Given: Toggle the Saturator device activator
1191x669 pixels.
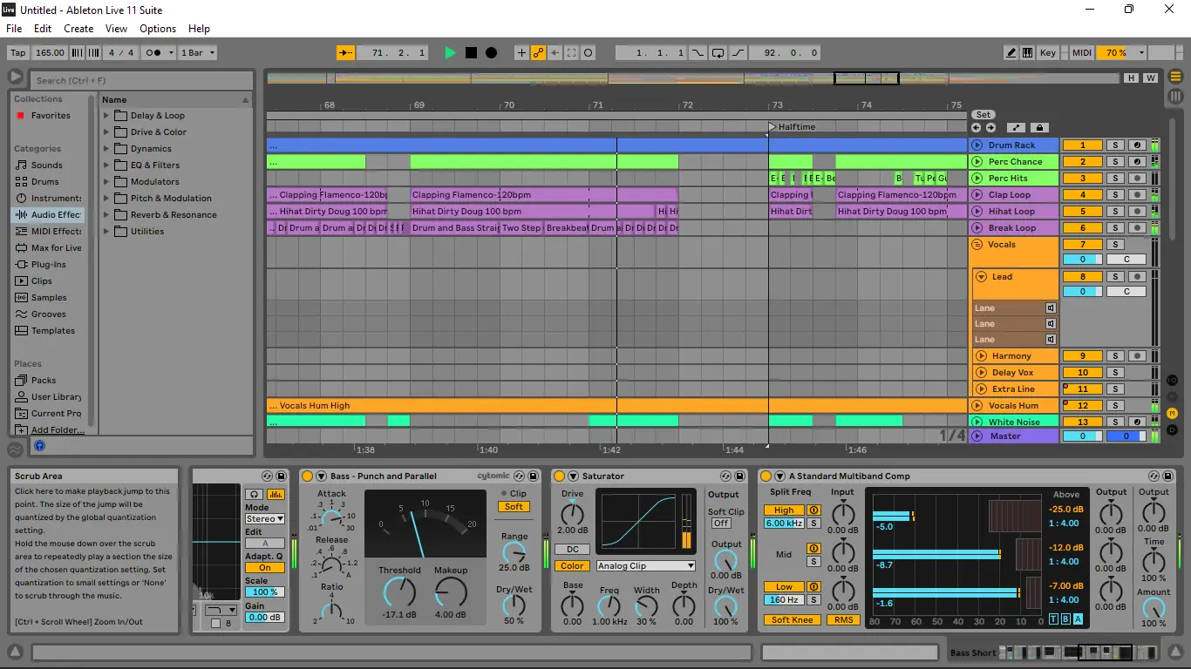Looking at the screenshot, I should click(559, 476).
